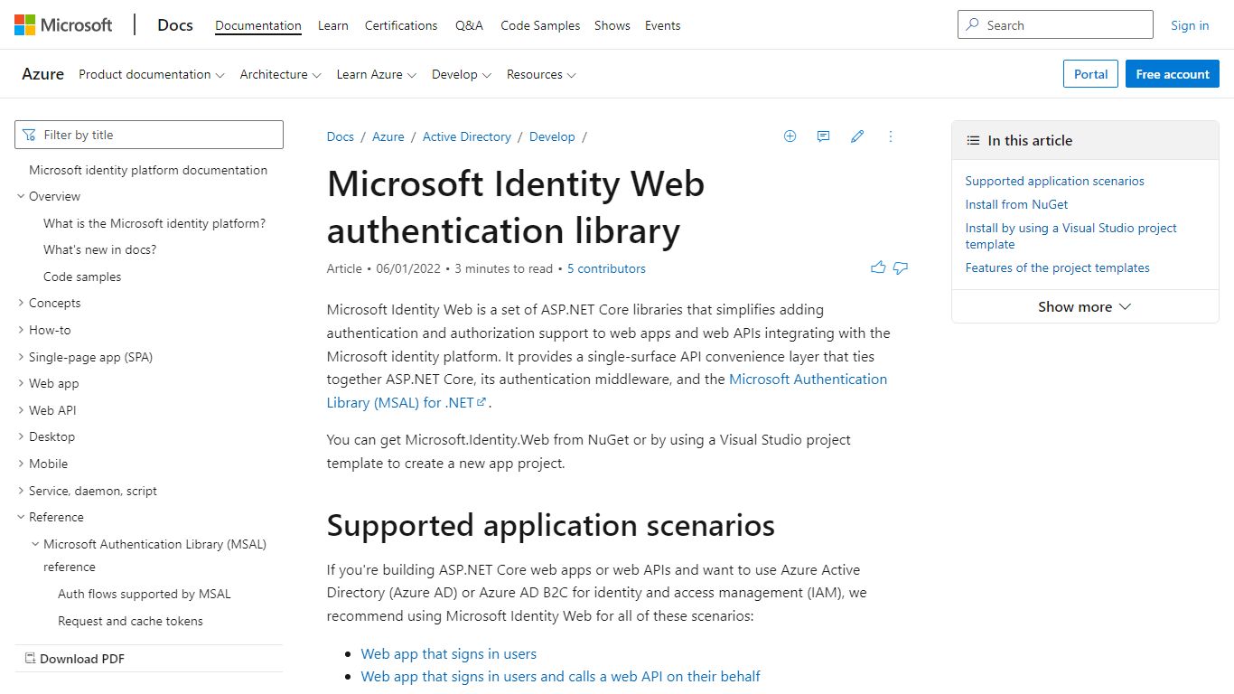Jump to Install from NuGet section
The width and height of the screenshot is (1234, 694).
tap(1016, 204)
